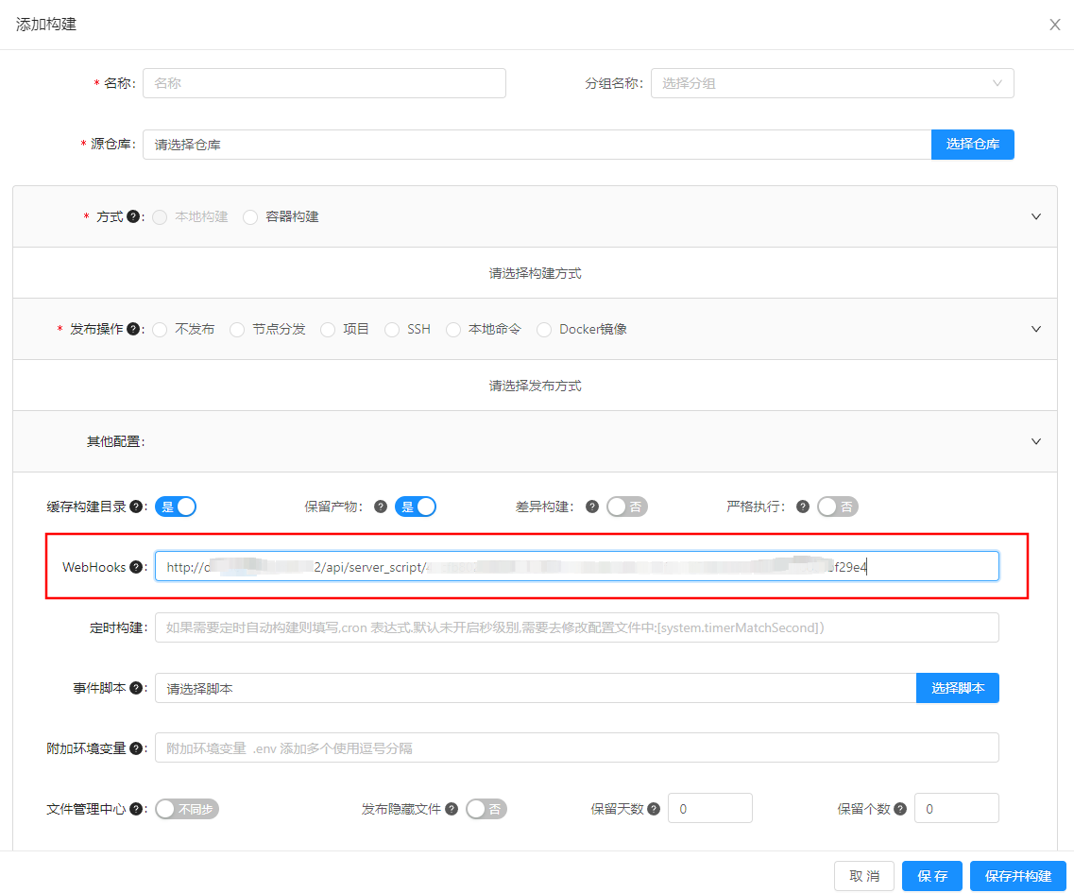Focus the 名称 input field
This screenshot has width=1074, height=893.
(324, 83)
